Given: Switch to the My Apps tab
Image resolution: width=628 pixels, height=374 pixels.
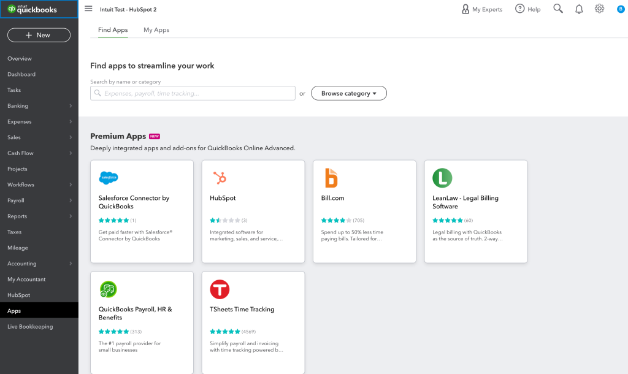Looking at the screenshot, I should click(156, 30).
